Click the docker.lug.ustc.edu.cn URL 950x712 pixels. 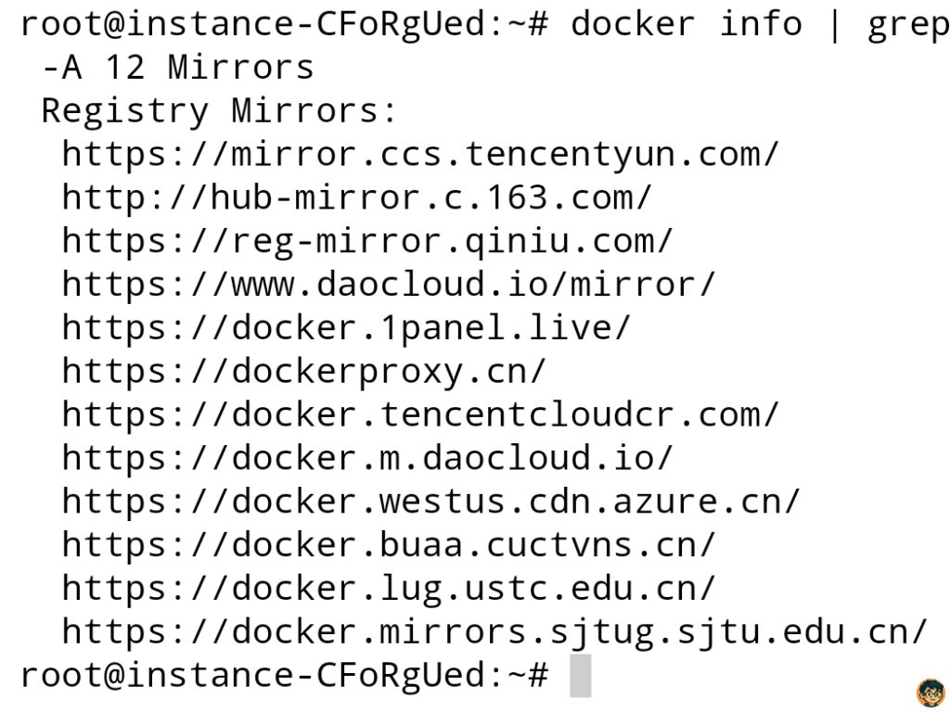click(389, 589)
